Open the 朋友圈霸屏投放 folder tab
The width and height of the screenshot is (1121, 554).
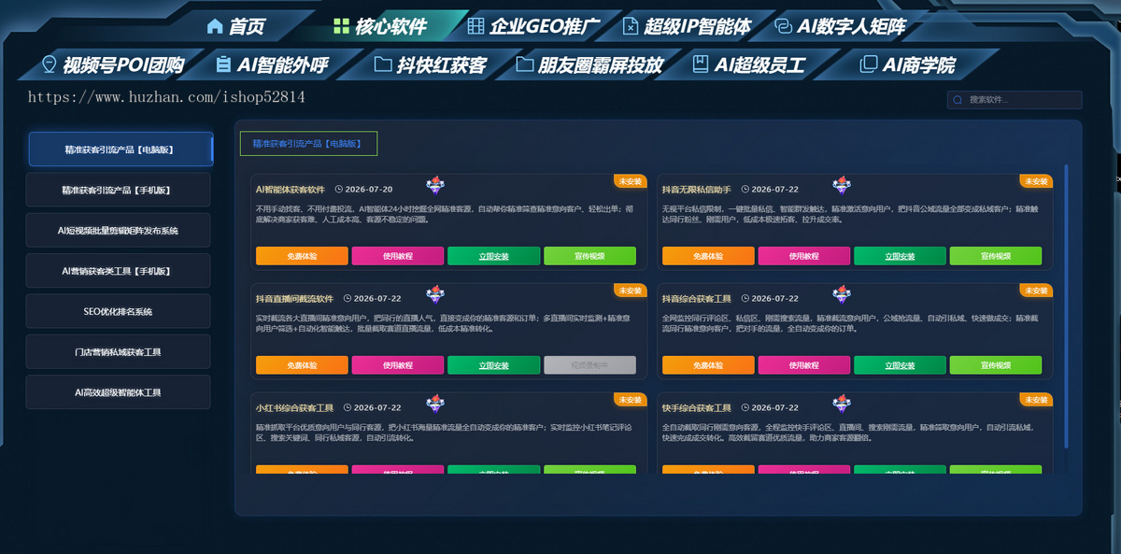[589, 65]
